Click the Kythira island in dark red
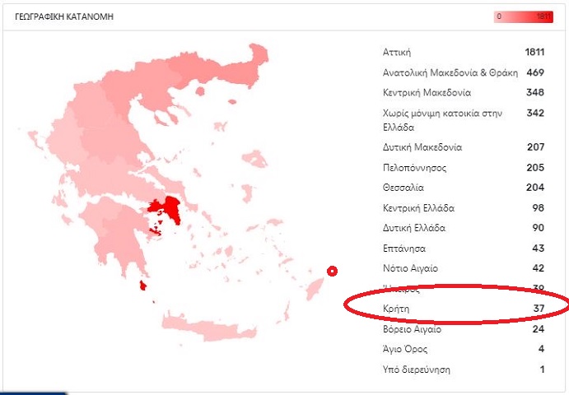The image size is (569, 395). pyautogui.click(x=143, y=286)
